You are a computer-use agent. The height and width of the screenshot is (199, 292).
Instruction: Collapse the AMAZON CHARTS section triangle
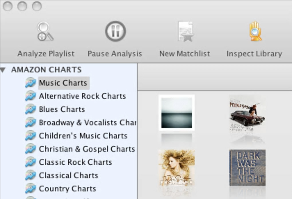(x=3, y=70)
